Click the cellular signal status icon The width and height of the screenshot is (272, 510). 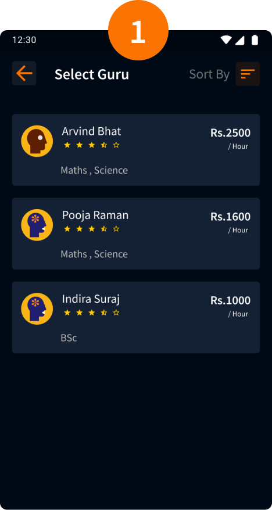point(240,40)
